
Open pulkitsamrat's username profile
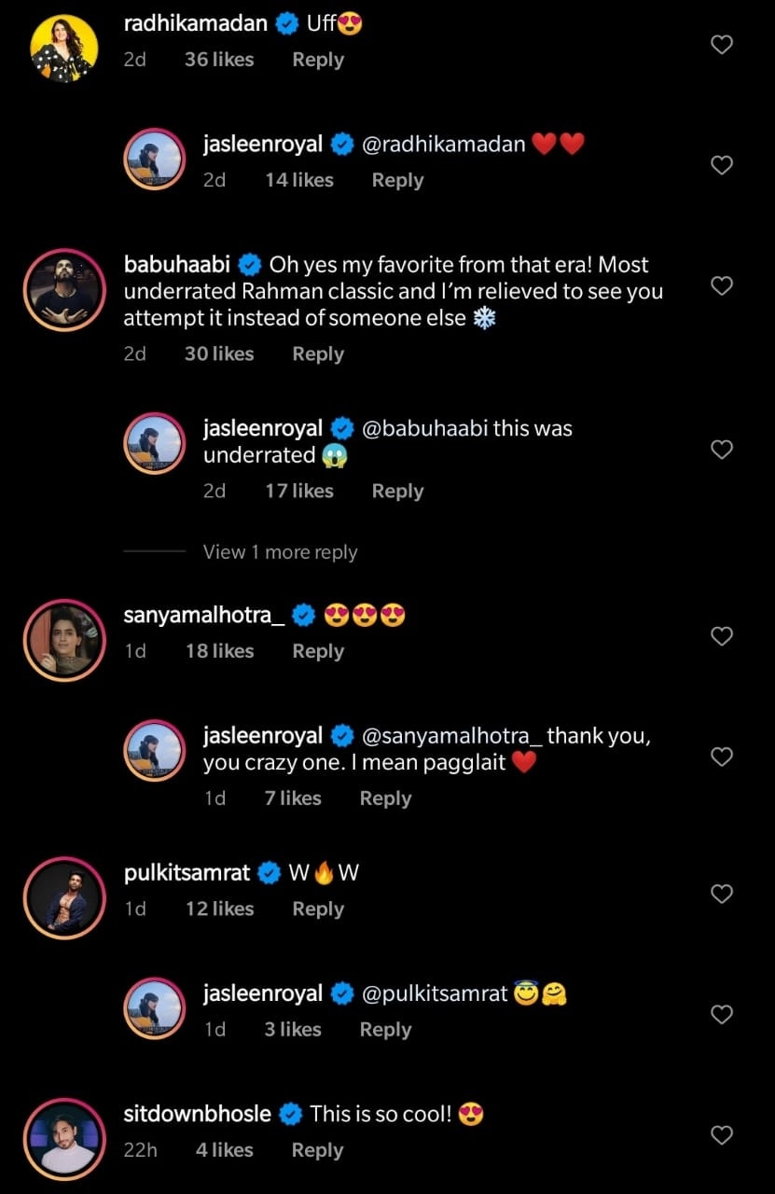tap(187, 873)
